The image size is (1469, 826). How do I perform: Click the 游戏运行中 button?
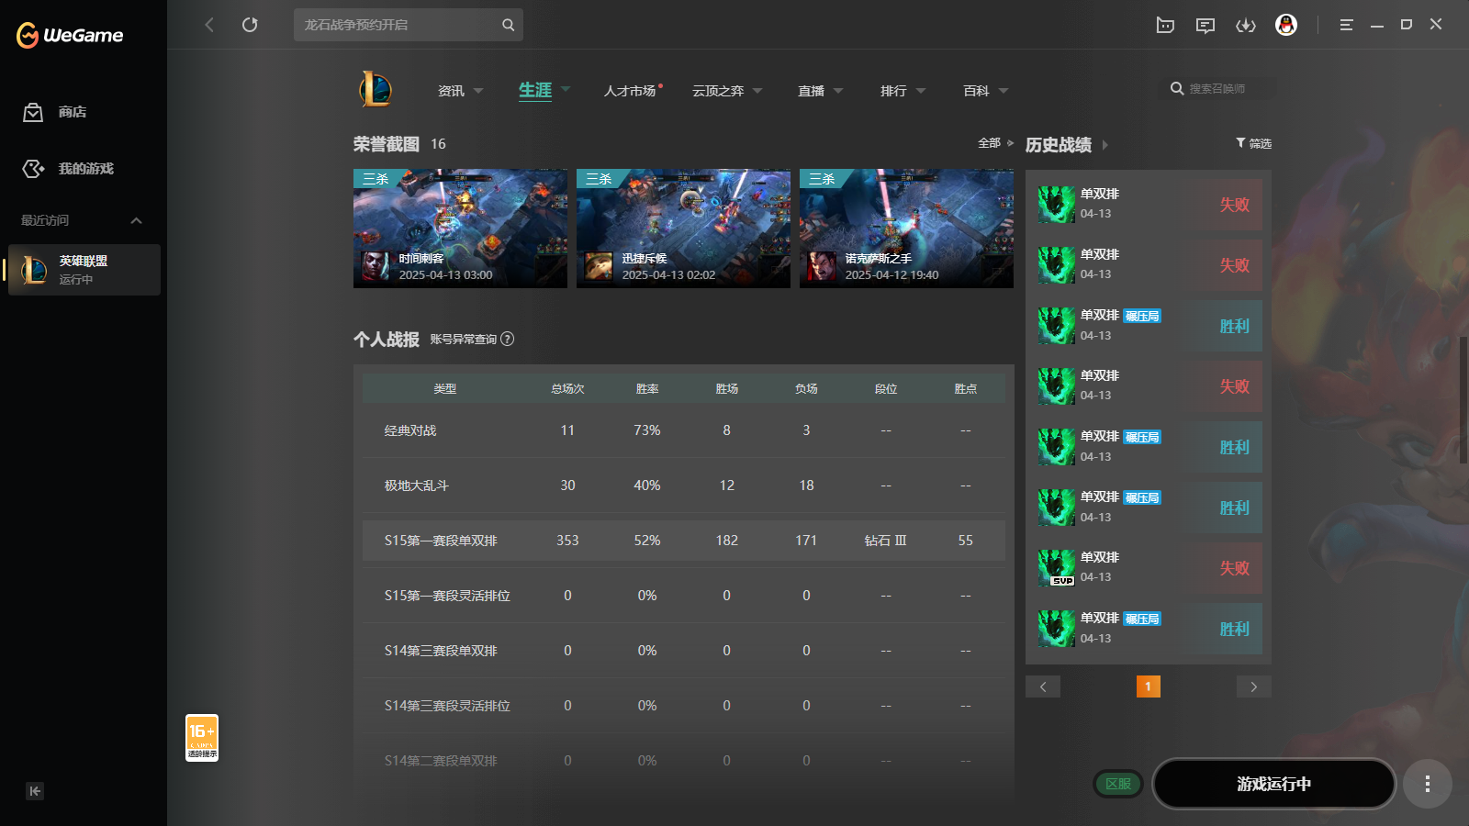coord(1273,784)
